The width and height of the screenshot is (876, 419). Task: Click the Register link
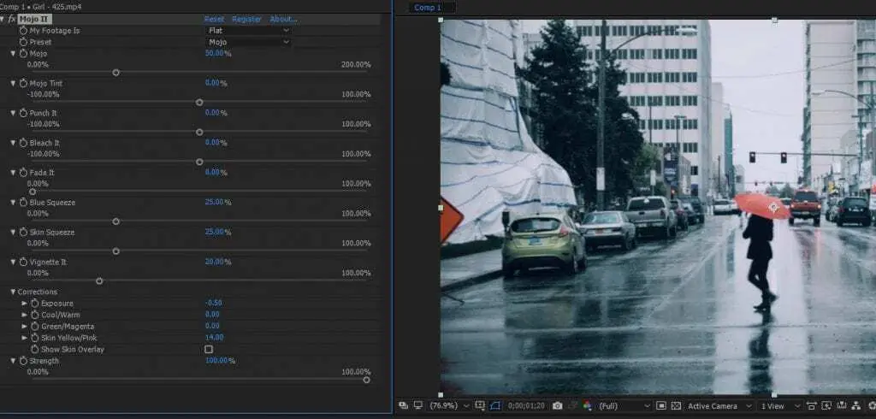[x=246, y=19]
